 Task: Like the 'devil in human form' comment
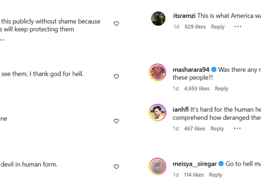click(116, 167)
